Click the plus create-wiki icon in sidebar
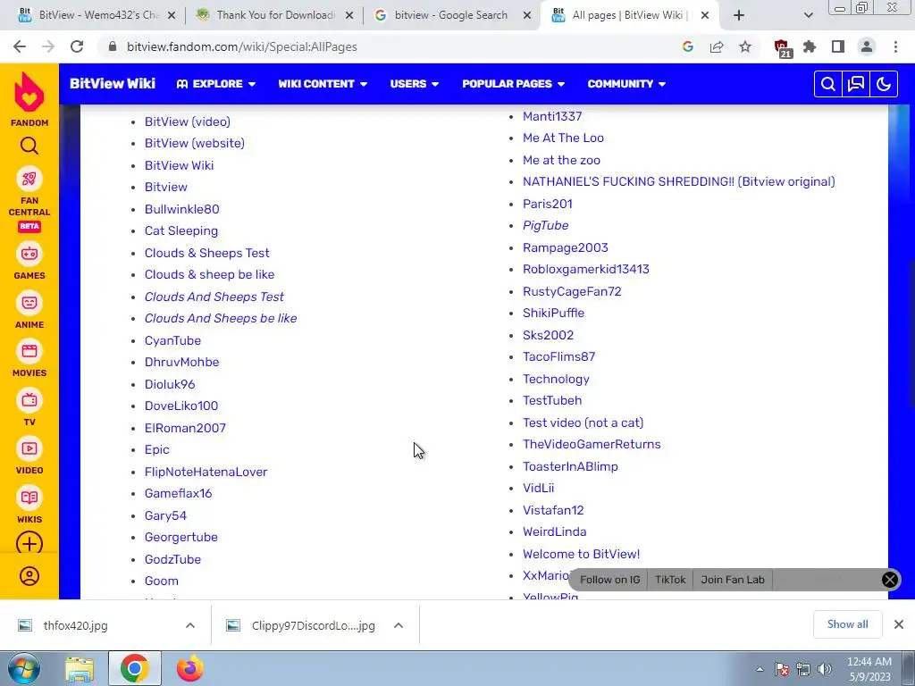Viewport: 915px width, 686px height. 29,544
